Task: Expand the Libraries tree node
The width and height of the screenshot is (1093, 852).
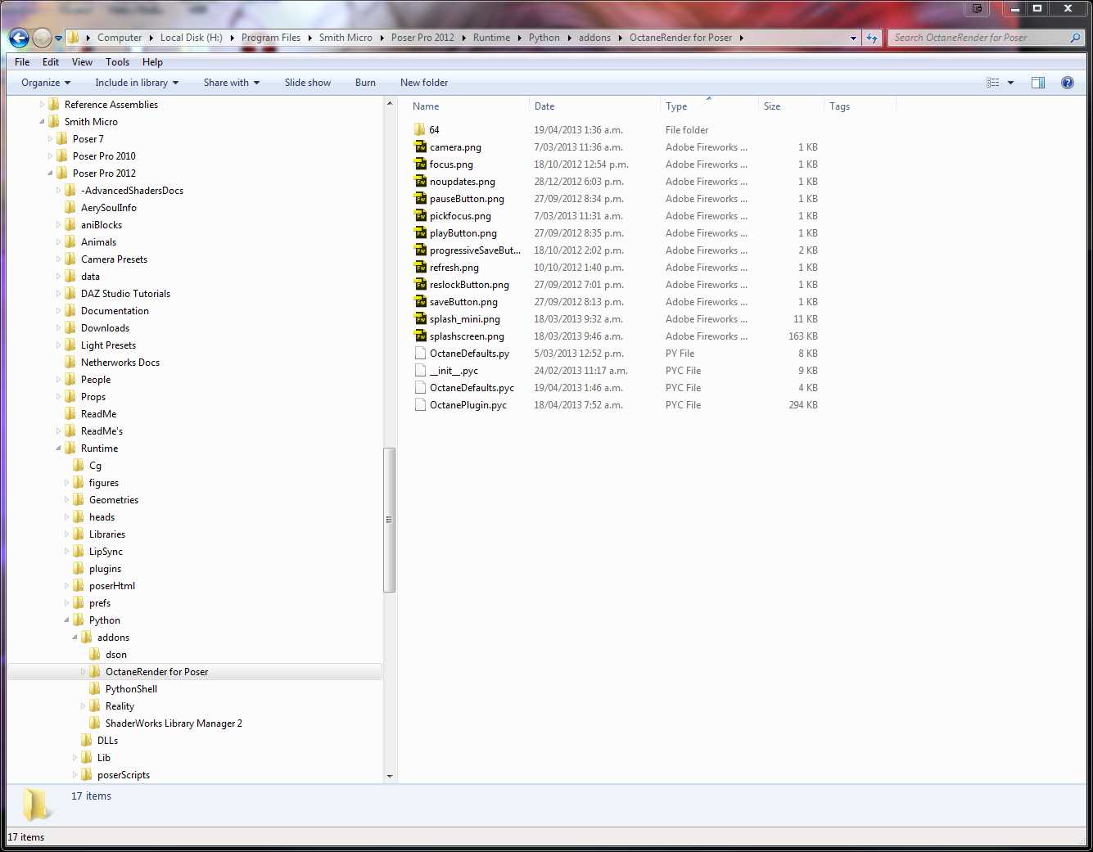Action: (66, 534)
